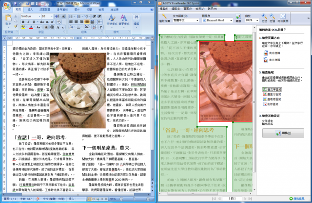Viewport: 312px width, 203px height.
Task: Select the draw picture area tool
Action: click(x=272, y=94)
